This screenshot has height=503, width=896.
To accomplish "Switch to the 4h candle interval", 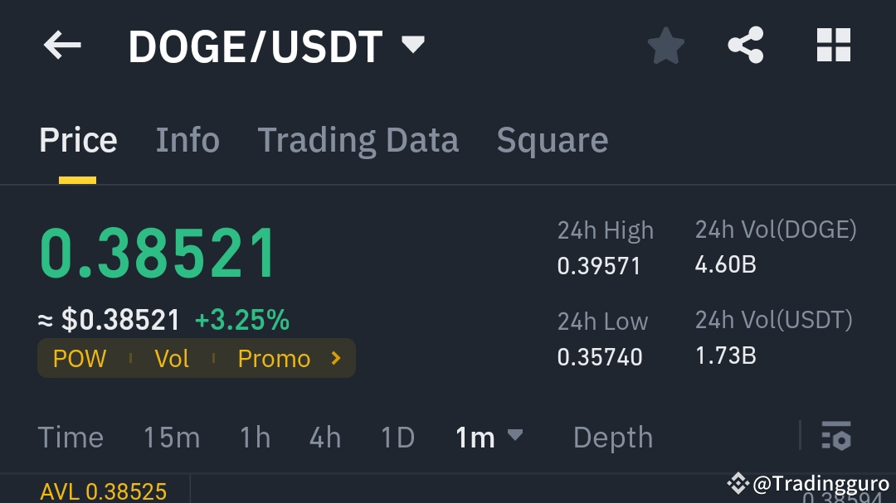I will tap(324, 437).
